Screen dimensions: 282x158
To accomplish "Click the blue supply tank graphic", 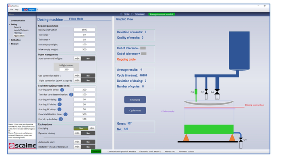I will point(239,51).
